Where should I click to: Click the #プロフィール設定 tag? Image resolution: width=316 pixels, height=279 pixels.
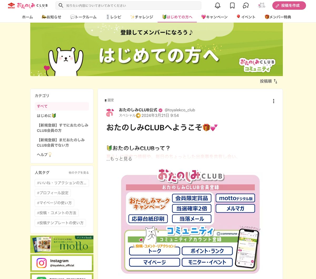coord(53,193)
